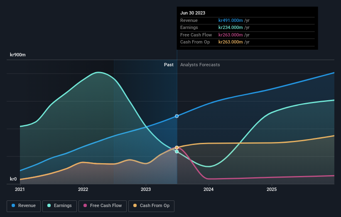341x217 pixels.
Task: Click the 2021 x-axis label
Action: [20, 190]
